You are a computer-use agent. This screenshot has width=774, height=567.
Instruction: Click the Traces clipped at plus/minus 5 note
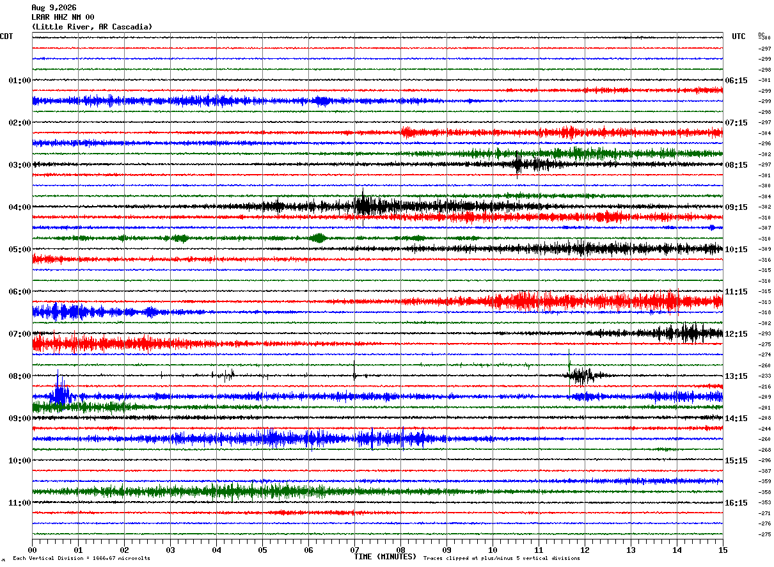[502, 559]
